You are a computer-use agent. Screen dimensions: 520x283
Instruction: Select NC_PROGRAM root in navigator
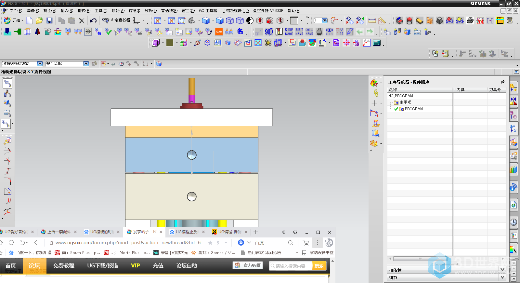pyautogui.click(x=400, y=96)
